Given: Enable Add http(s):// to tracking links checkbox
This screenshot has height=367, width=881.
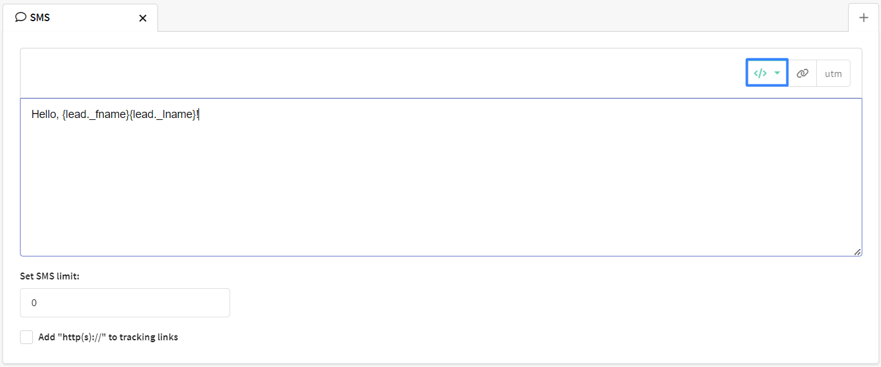Looking at the screenshot, I should [x=26, y=337].
